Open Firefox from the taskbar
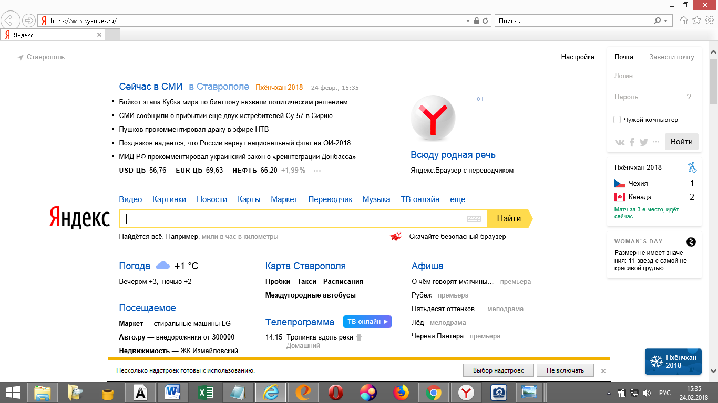The height and width of the screenshot is (403, 718). point(401,393)
